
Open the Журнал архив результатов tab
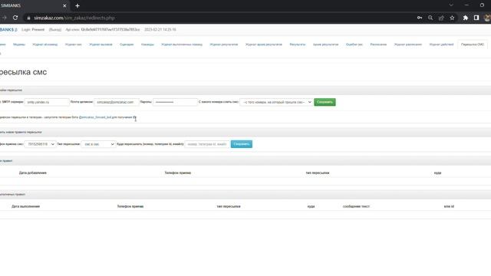point(264,44)
